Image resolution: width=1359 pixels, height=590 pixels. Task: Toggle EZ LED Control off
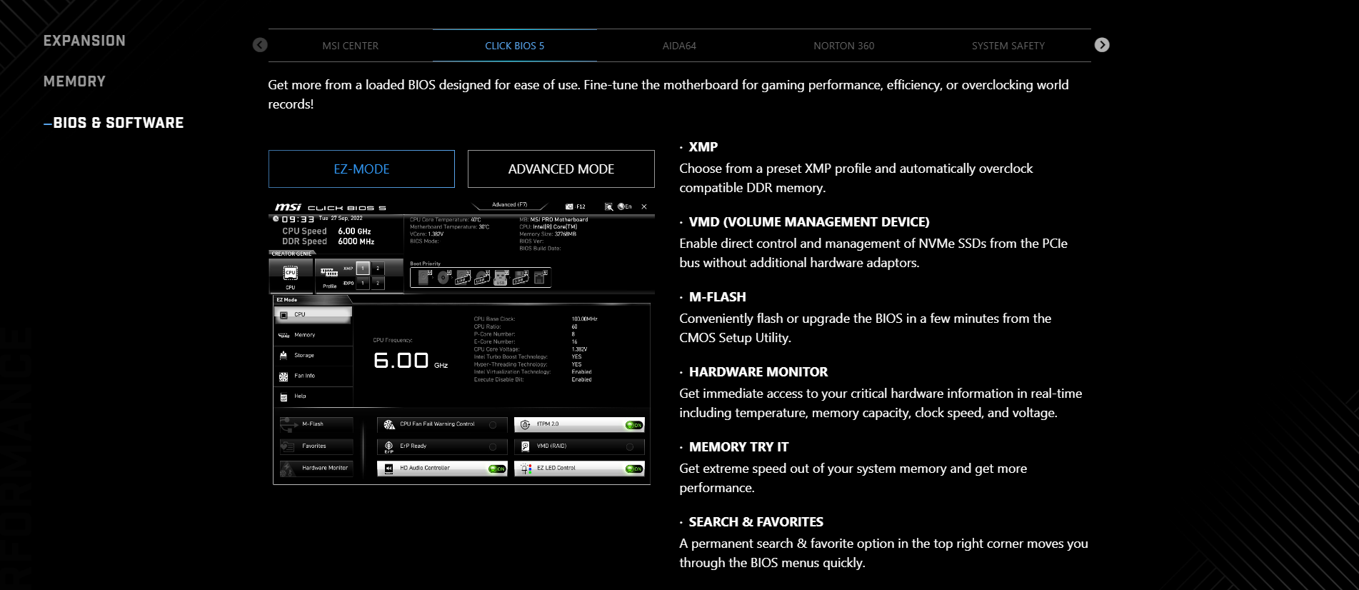[x=633, y=469]
